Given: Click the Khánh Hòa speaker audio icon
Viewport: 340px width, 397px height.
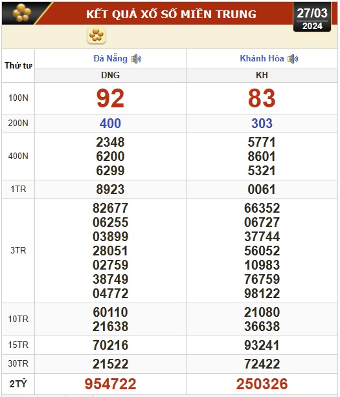Looking at the screenshot, I should (293, 59).
